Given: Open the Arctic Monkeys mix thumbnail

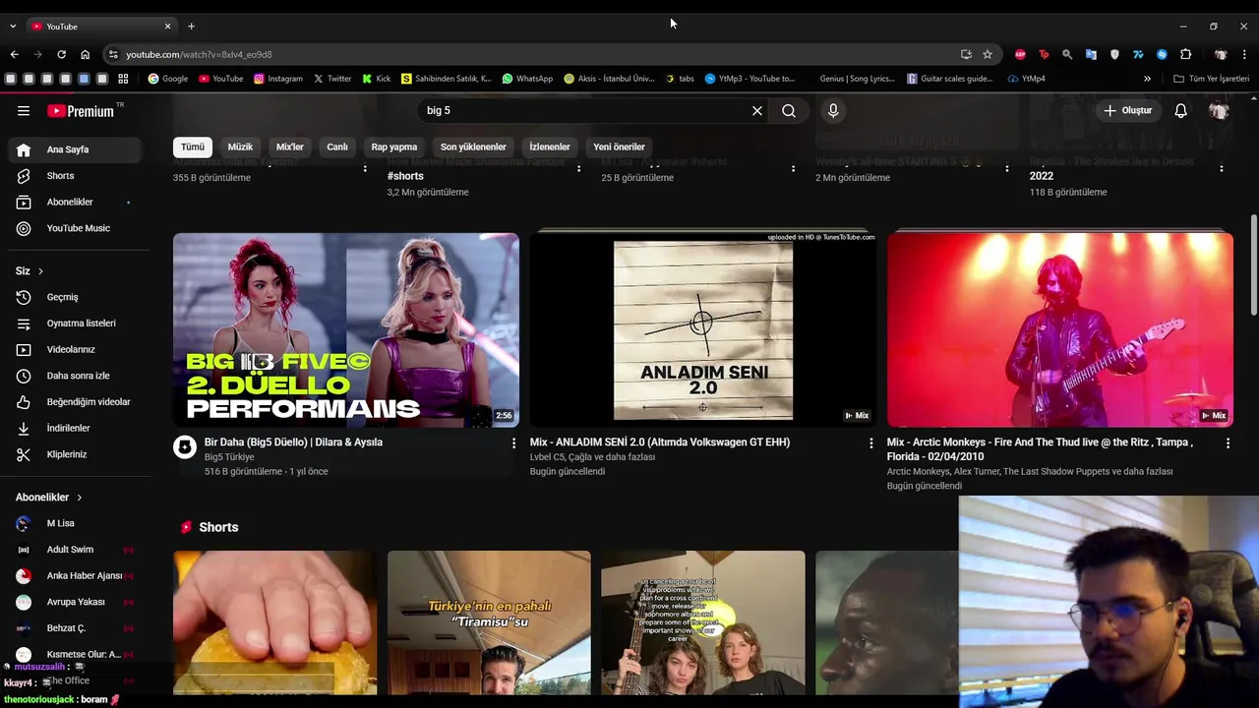Looking at the screenshot, I should tap(1059, 329).
